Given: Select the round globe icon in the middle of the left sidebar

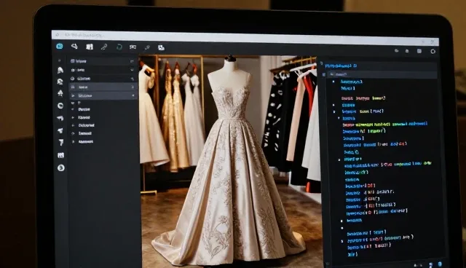Looking at the screenshot, I should (x=60, y=106).
